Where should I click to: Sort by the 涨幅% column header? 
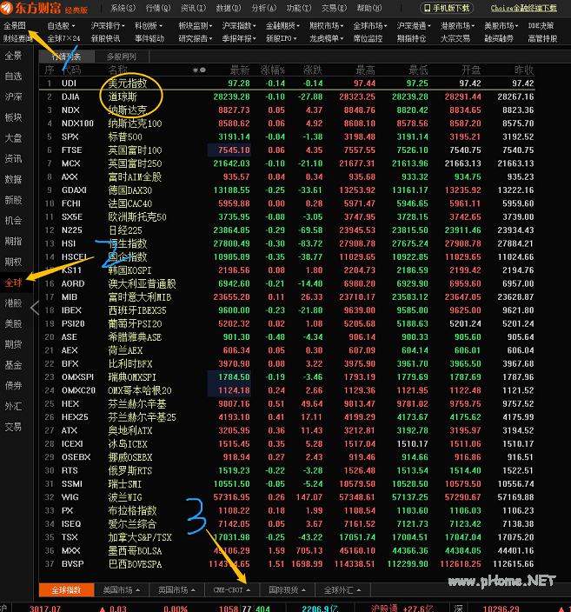(x=273, y=70)
